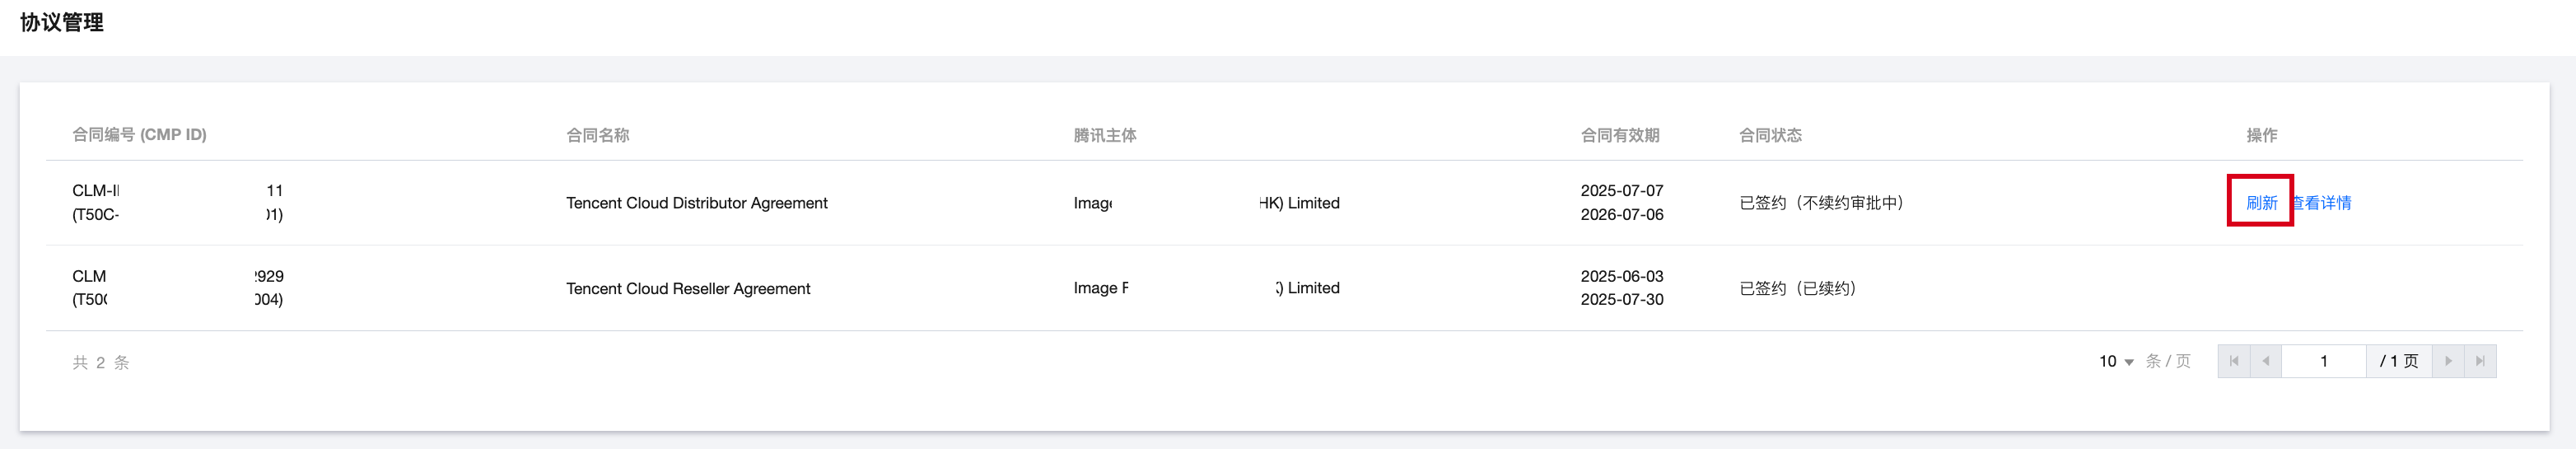The height and width of the screenshot is (449, 2576).
Task: Select the Tencent Cloud Distributor Agreement name
Action: click(x=696, y=203)
